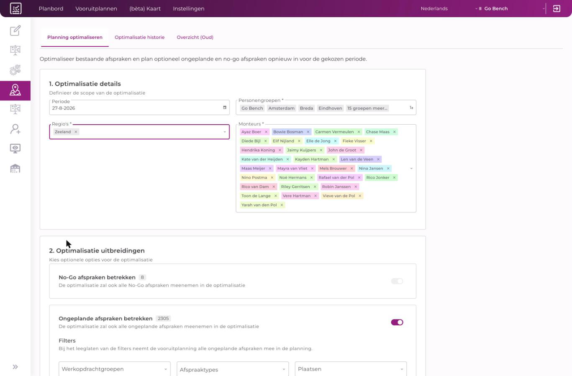Toggle No-Go afspraken betrekken switch

[397, 281]
